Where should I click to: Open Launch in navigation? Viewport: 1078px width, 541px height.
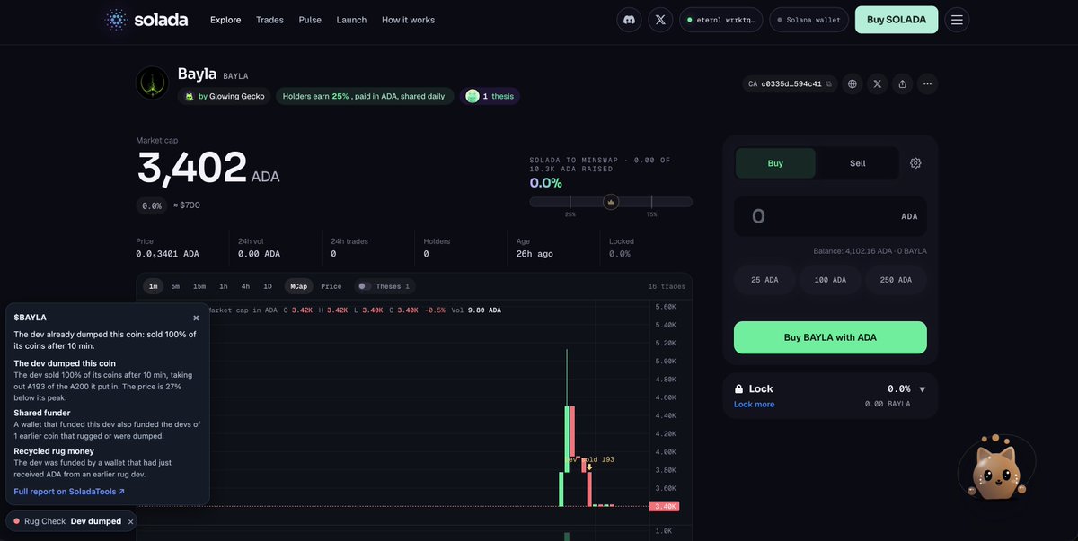coord(351,20)
